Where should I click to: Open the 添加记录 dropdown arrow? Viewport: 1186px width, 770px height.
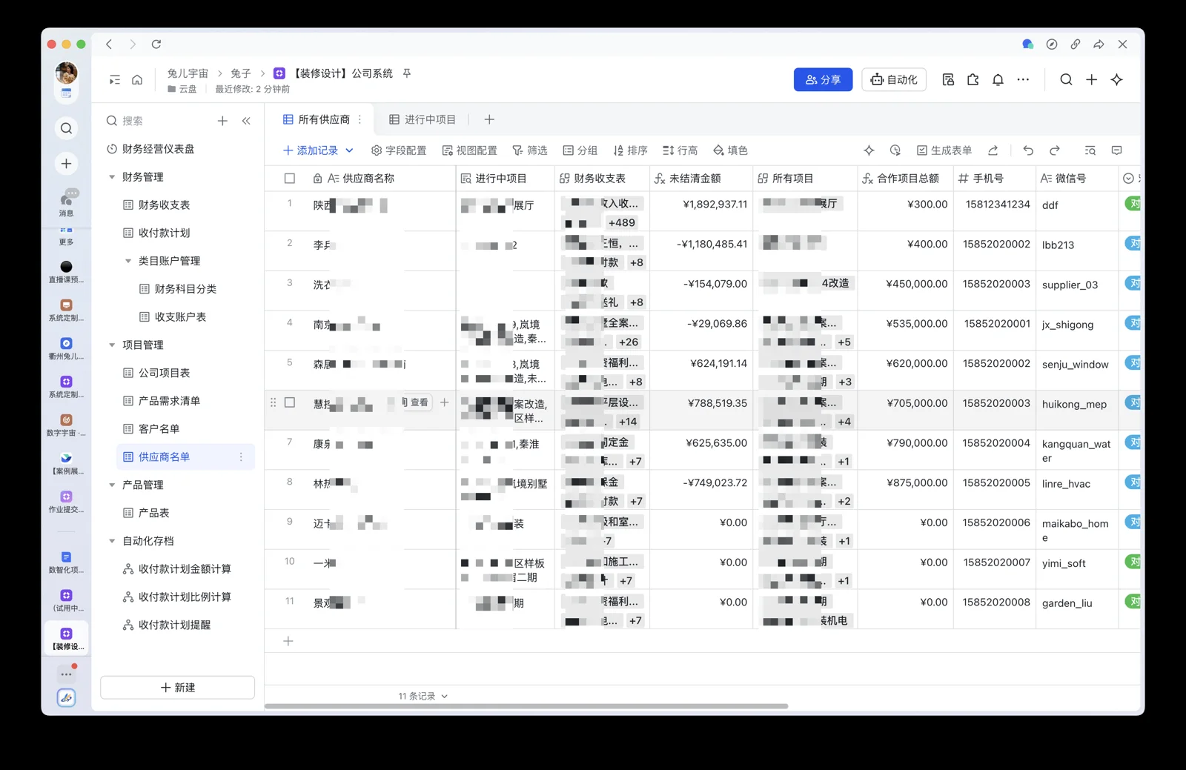point(349,150)
